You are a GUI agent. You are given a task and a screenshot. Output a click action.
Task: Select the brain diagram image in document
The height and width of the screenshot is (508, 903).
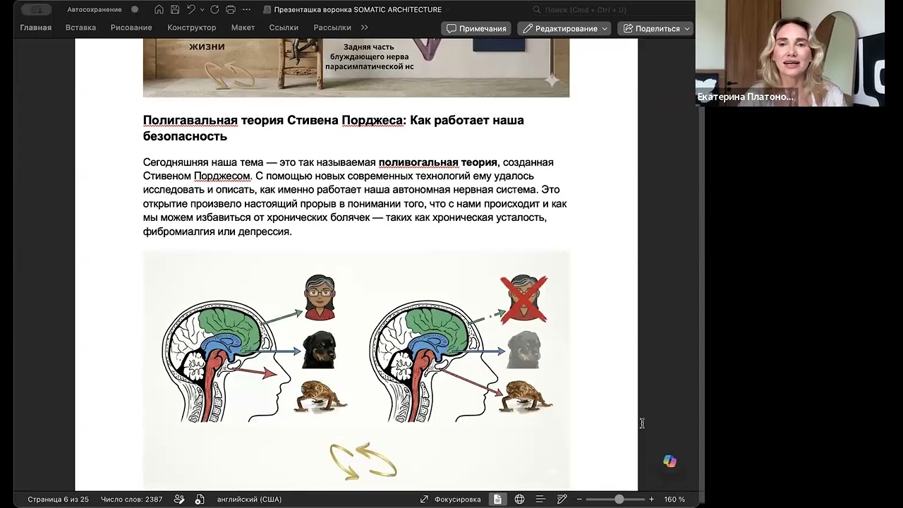[x=356, y=370]
